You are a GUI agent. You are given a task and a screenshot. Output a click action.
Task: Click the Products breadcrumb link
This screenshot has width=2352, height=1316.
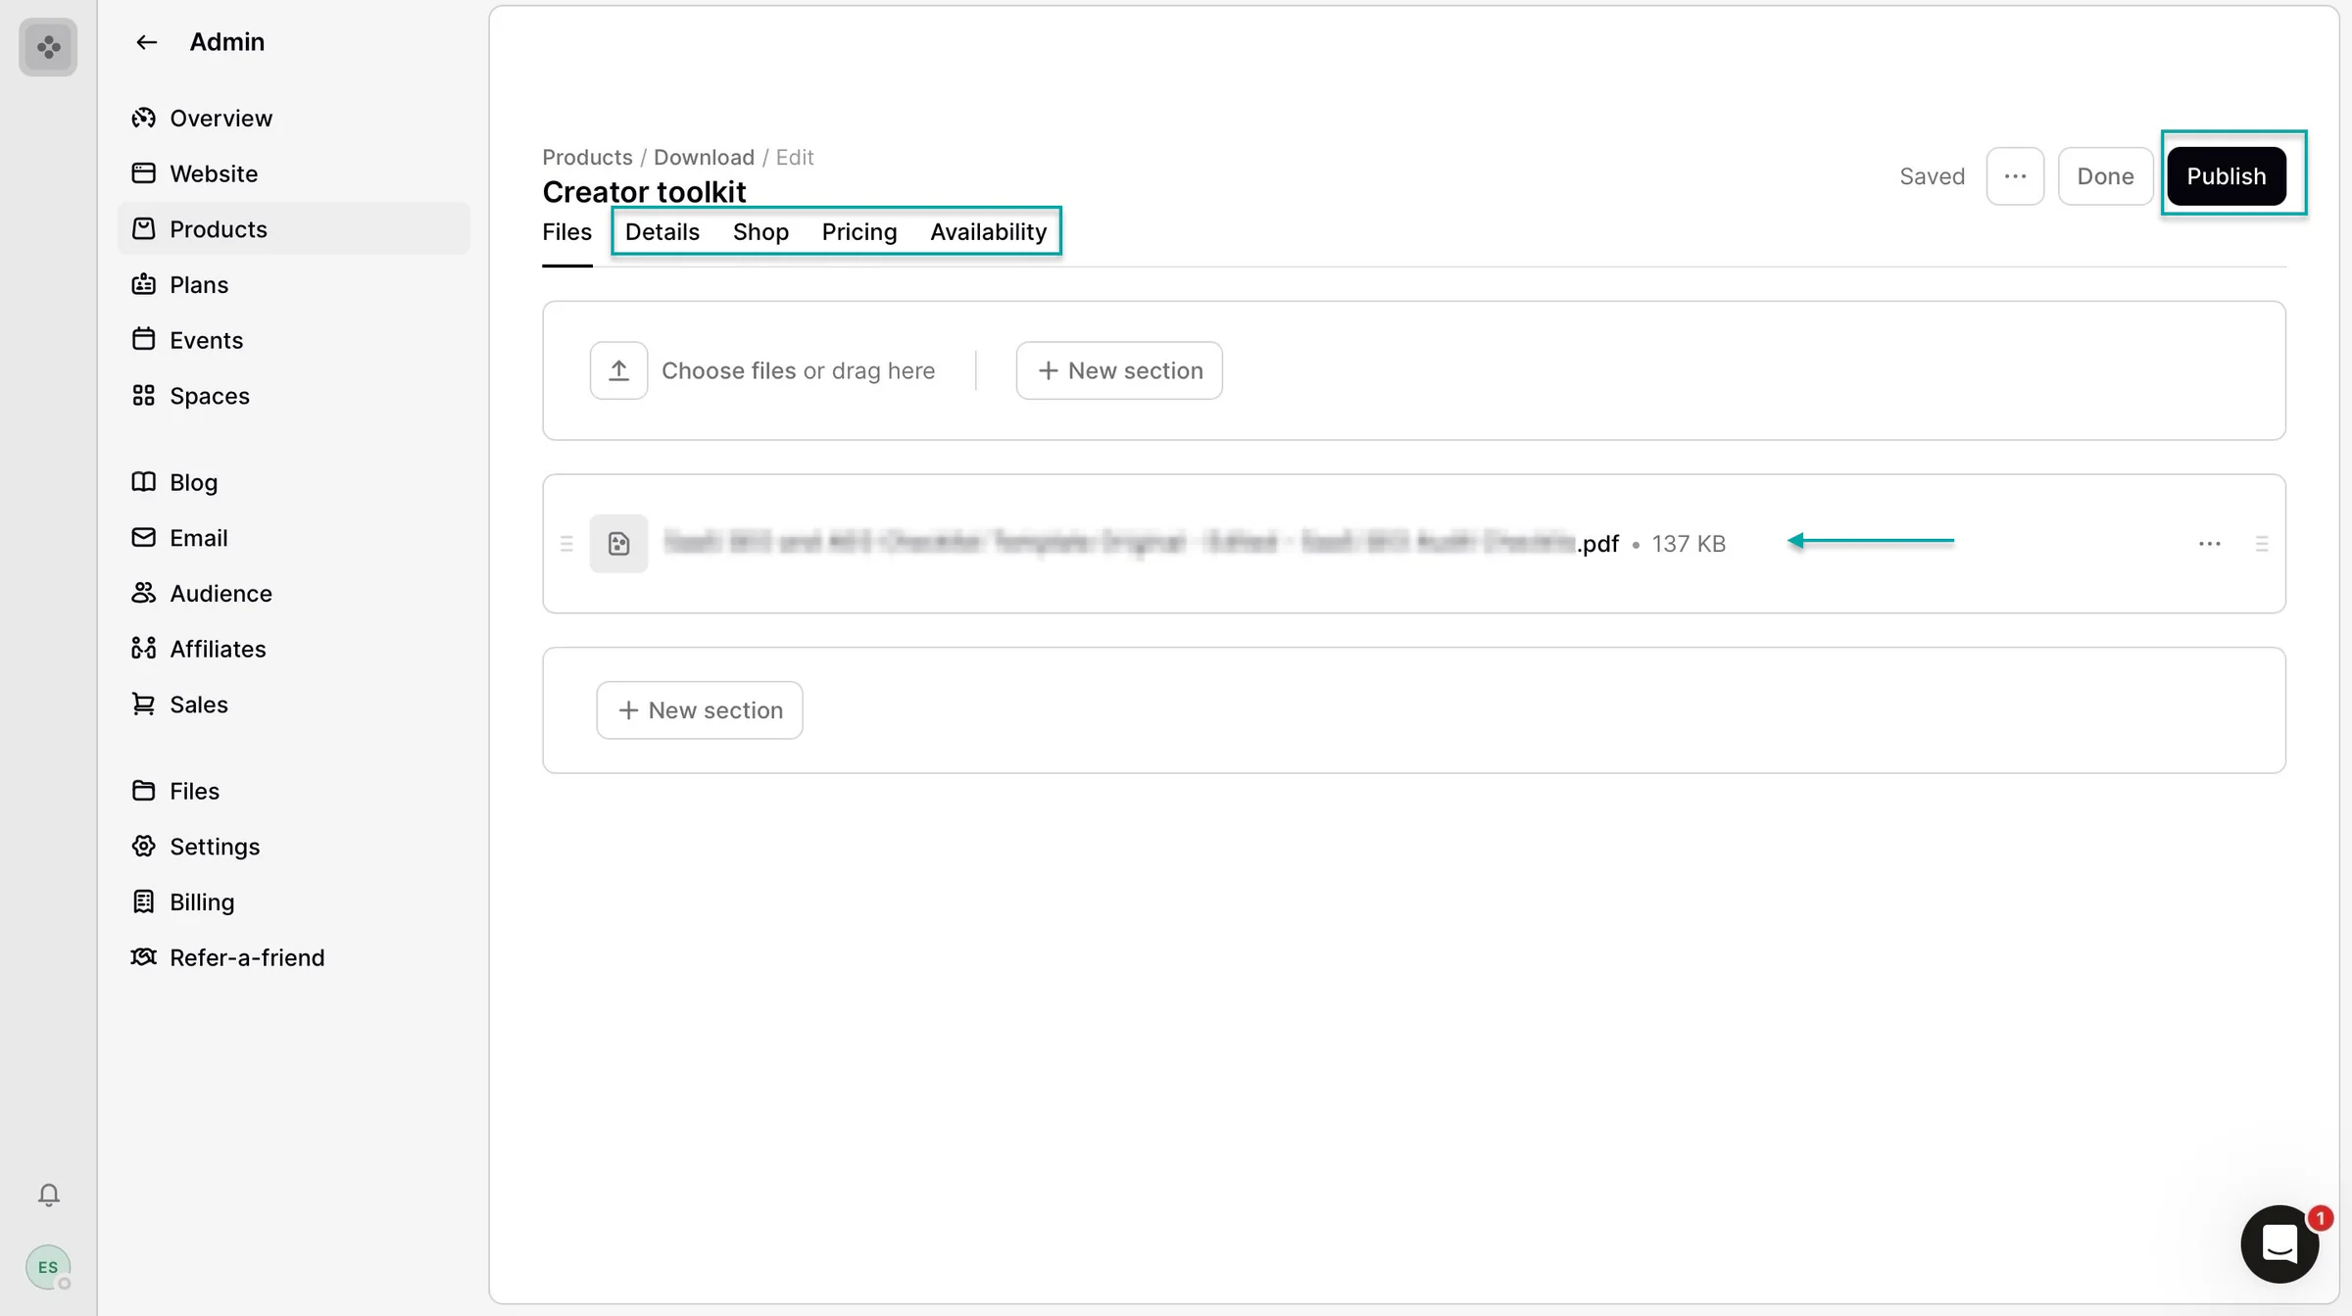[x=587, y=158]
